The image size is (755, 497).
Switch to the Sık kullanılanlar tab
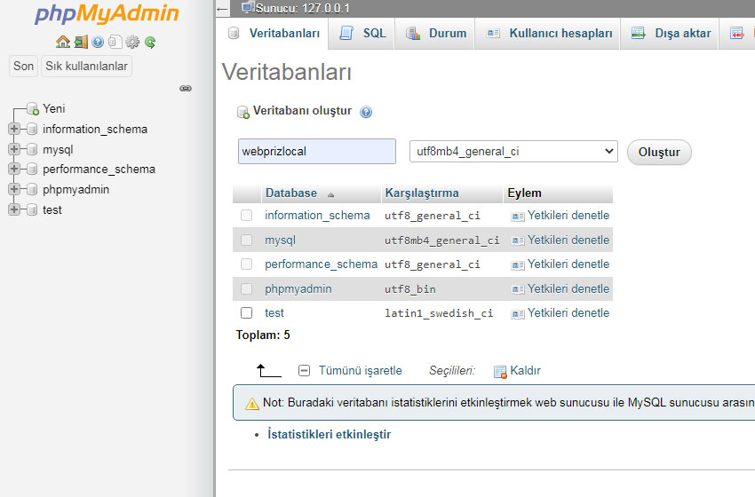coord(87,66)
